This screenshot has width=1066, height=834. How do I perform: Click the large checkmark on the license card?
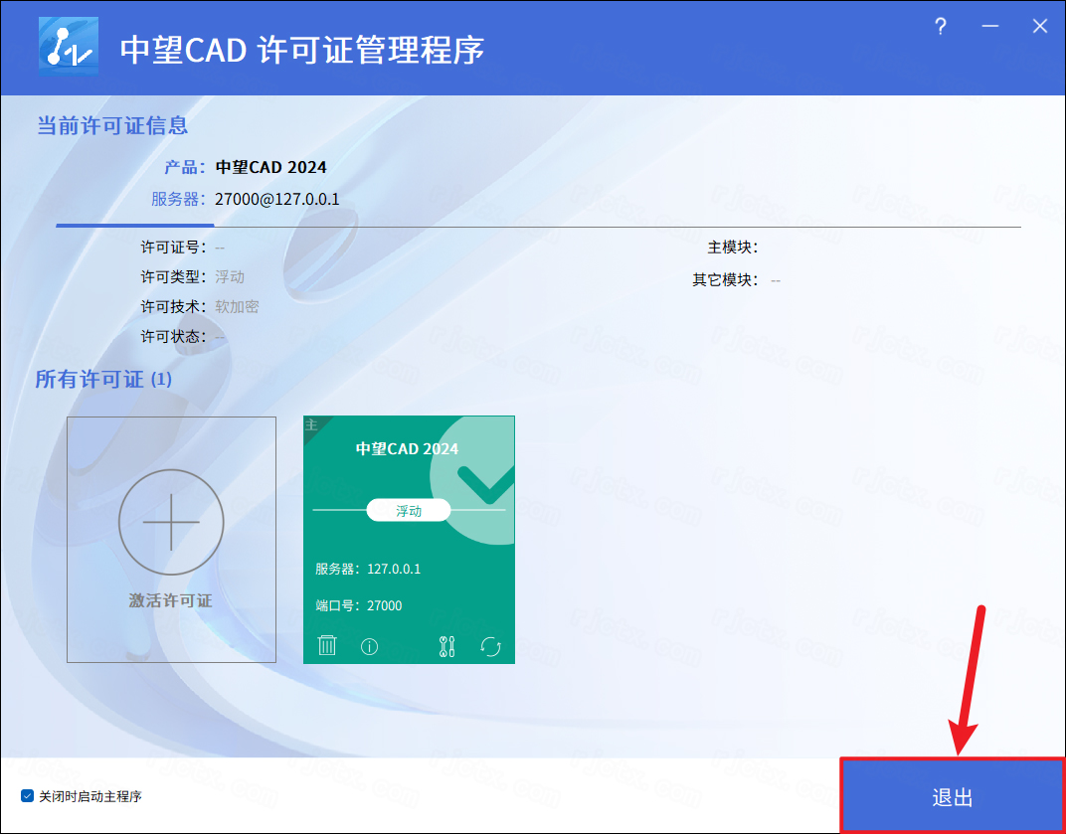[x=485, y=482]
